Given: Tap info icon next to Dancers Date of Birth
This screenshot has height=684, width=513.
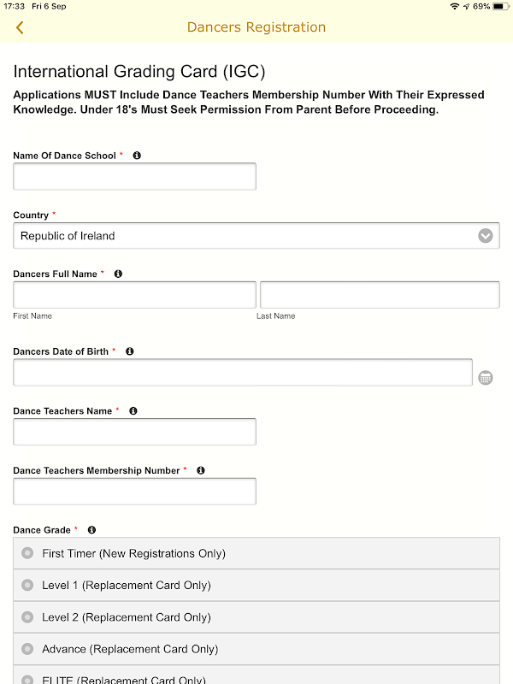Looking at the screenshot, I should 130,351.
